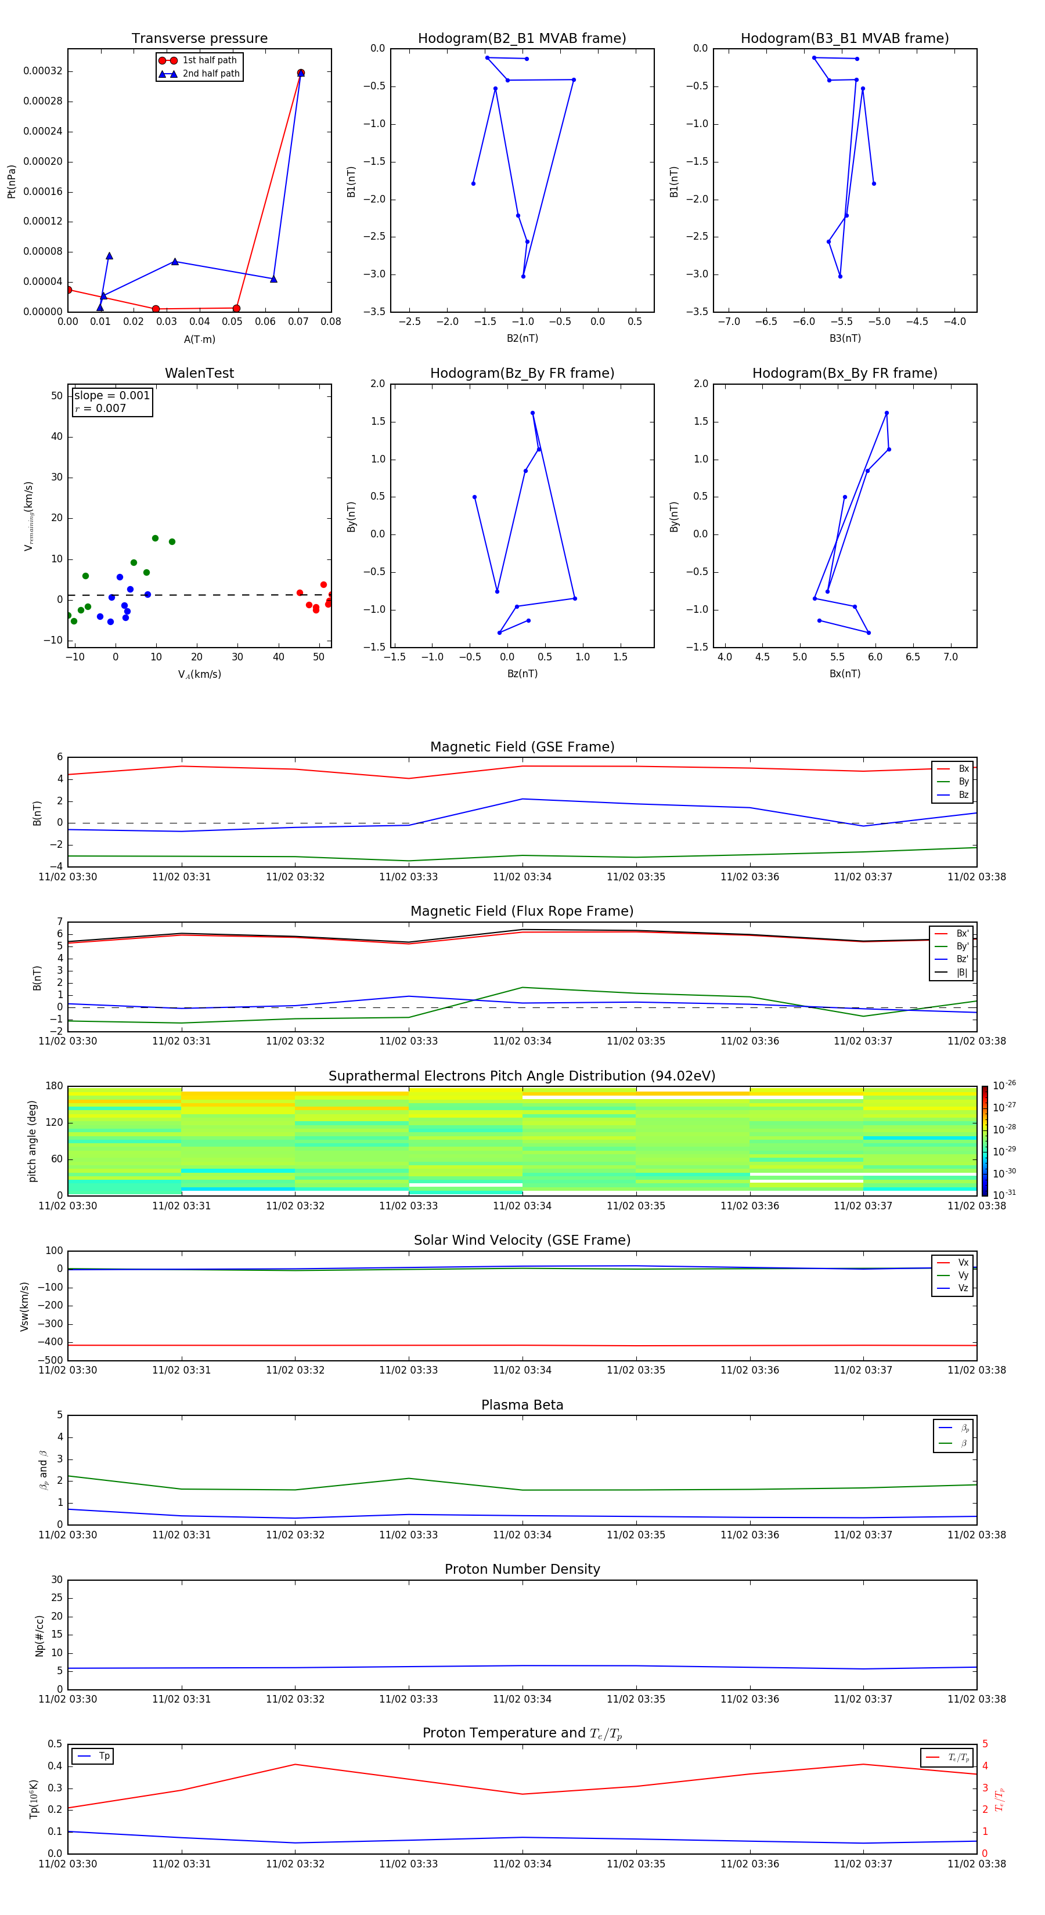Click the slope and r annotation box in WalenTest
The image size is (1045, 1915).
click(x=111, y=402)
